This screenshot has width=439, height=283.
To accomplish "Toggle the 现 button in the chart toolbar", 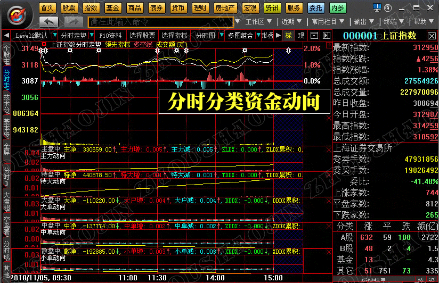I will (300, 36).
